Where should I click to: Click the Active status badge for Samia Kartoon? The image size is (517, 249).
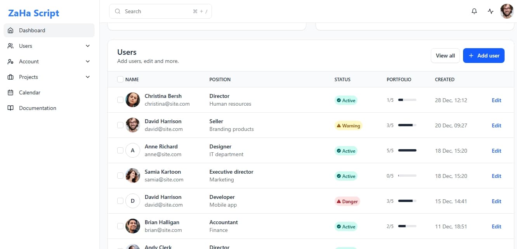click(x=345, y=176)
